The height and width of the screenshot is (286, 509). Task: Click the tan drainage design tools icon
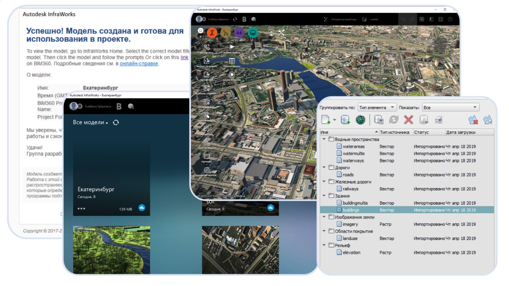click(x=226, y=33)
